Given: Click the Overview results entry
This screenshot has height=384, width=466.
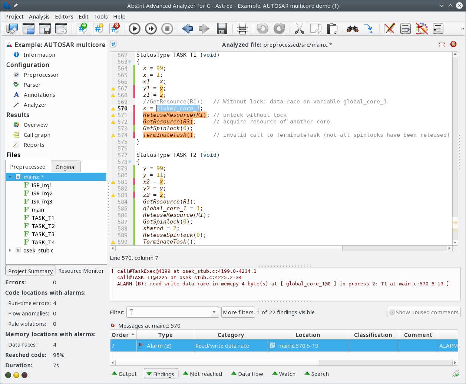Looking at the screenshot, I should coord(36,125).
